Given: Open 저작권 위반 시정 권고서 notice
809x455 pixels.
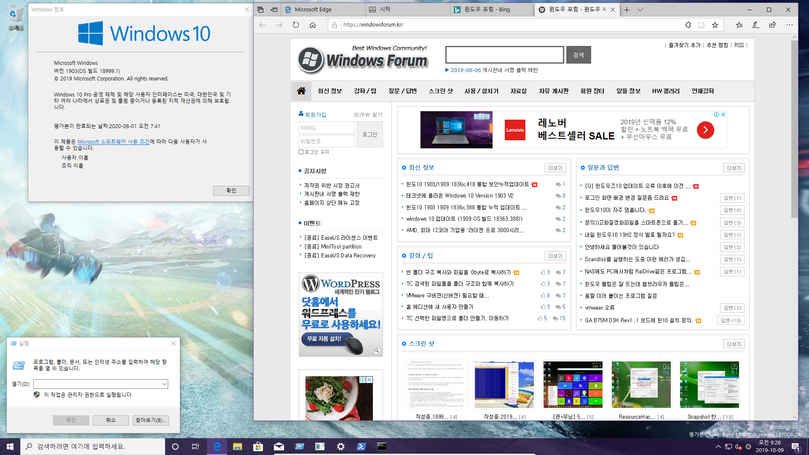Looking at the screenshot, I should (x=332, y=186).
